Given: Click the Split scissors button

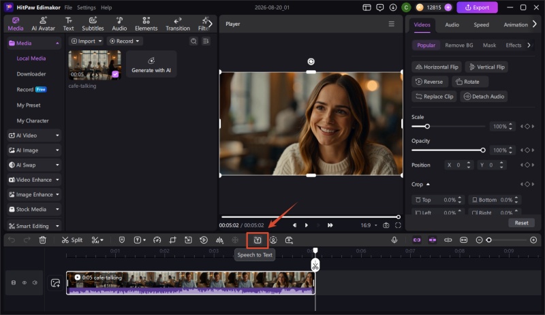Looking at the screenshot, I should pyautogui.click(x=72, y=240).
